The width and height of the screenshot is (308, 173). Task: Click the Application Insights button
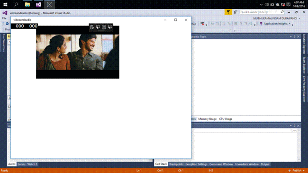tap(275, 24)
